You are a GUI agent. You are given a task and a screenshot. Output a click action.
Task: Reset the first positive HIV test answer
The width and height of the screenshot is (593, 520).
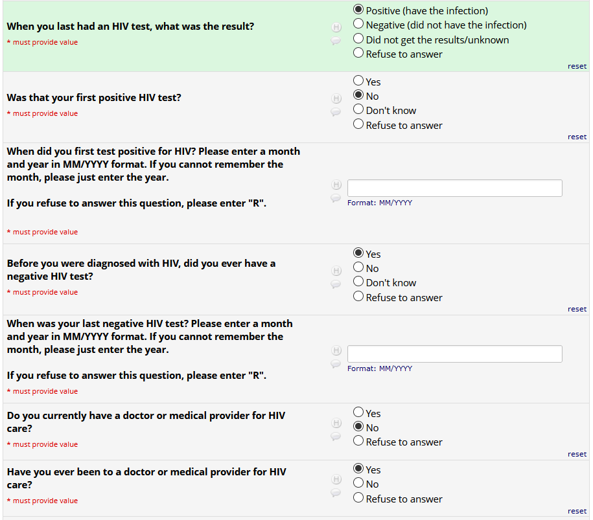click(x=577, y=137)
